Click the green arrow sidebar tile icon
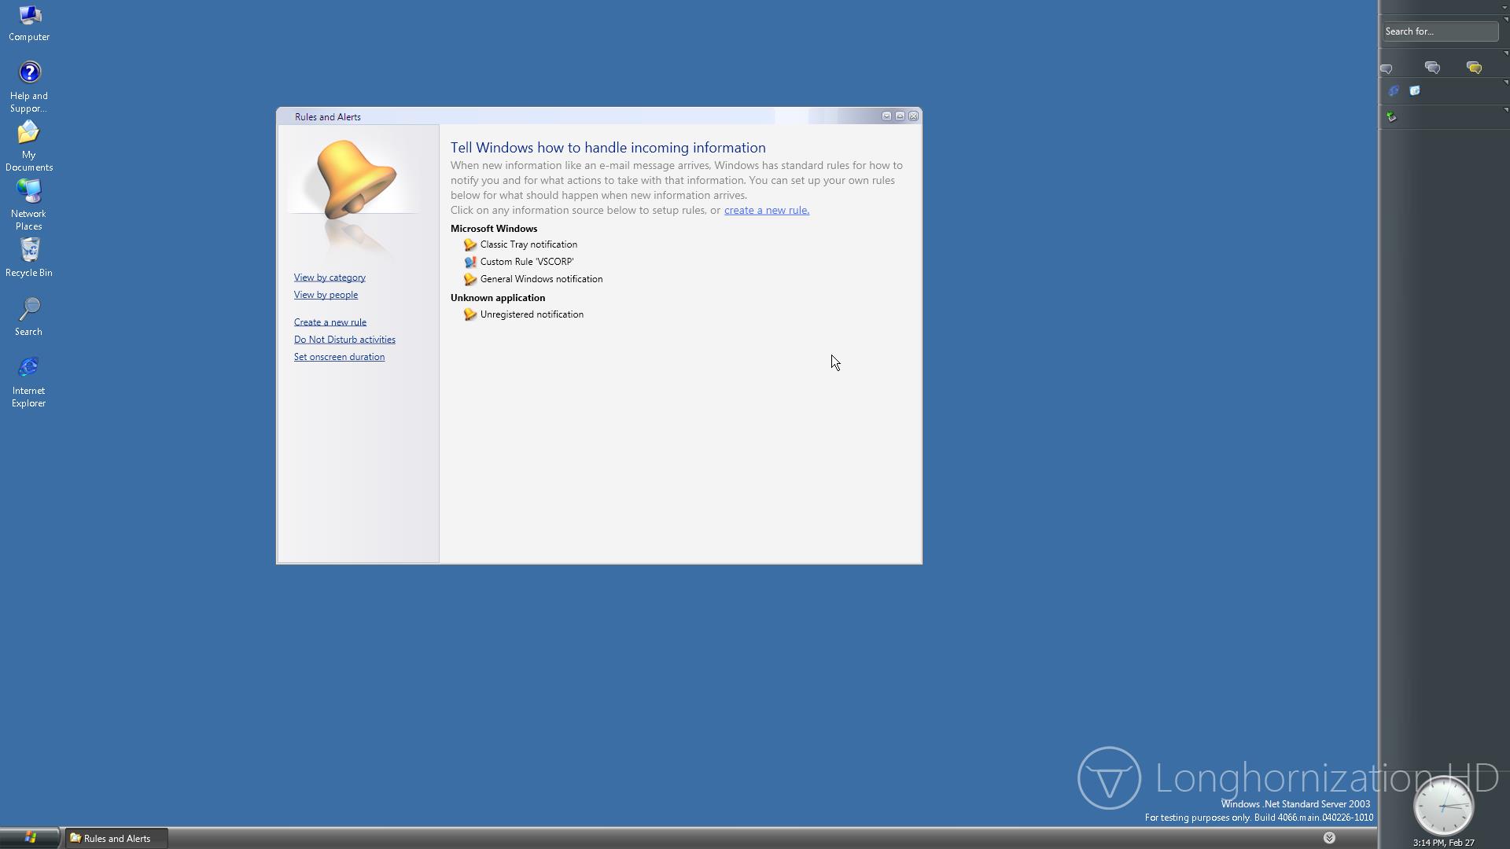Screen dimensions: 1510x849 pos(1391,117)
